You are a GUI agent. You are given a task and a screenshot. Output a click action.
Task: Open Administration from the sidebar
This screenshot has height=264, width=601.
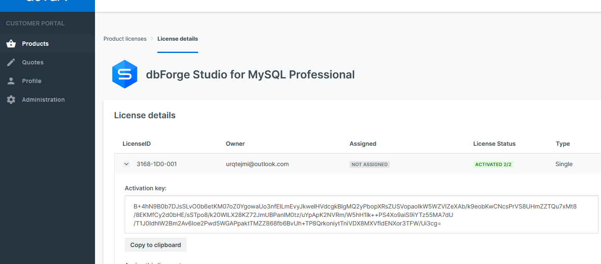[43, 100]
